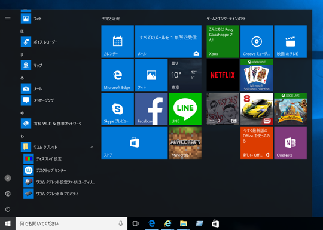Viewport: 323px width, 230px height.
Task: Open the Groove Music tile
Action: pos(257,41)
